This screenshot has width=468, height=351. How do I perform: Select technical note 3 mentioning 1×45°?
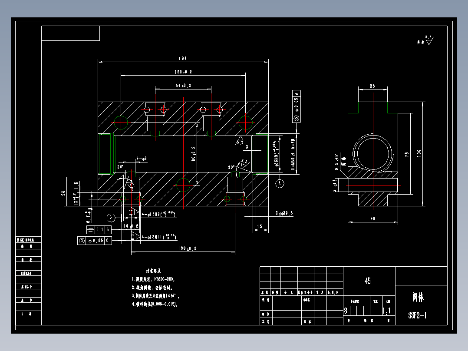(x=155, y=296)
